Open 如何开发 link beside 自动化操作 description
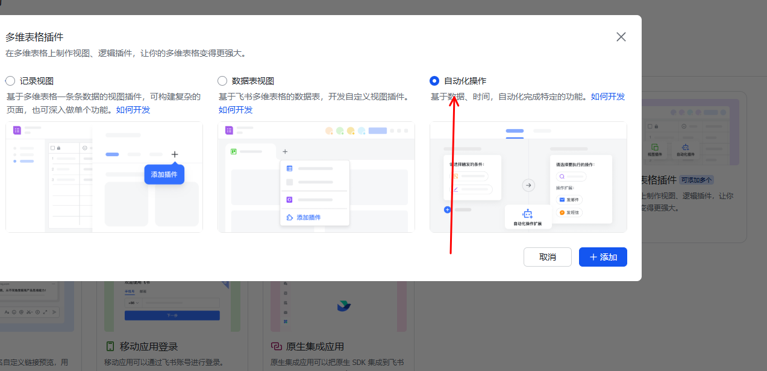Screen dimensions: 767x371 (x=608, y=97)
